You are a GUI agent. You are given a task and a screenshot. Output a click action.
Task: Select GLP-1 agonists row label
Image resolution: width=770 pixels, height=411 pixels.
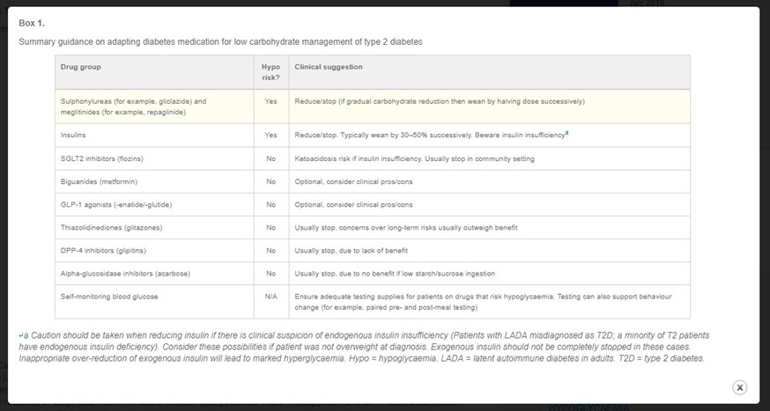pyautogui.click(x=116, y=204)
